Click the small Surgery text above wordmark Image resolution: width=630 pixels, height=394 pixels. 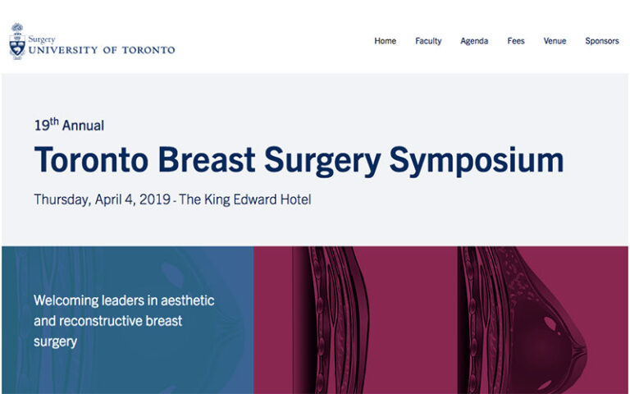pyautogui.click(x=41, y=39)
